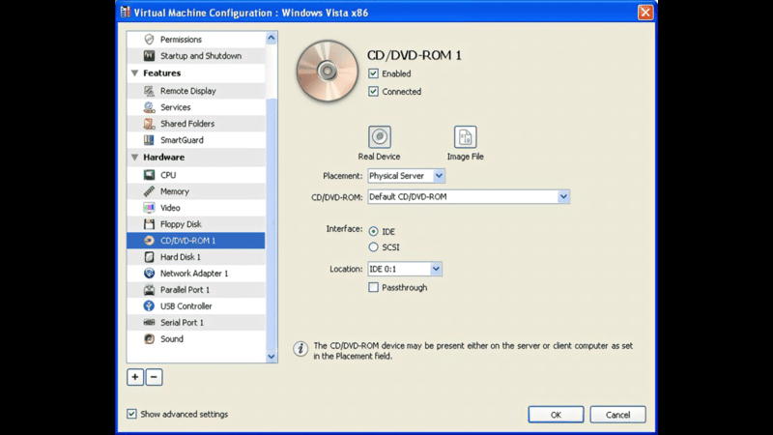Screen dimensions: 773x435
Task: Select Startup and Shutdown in the list
Action: [196, 56]
